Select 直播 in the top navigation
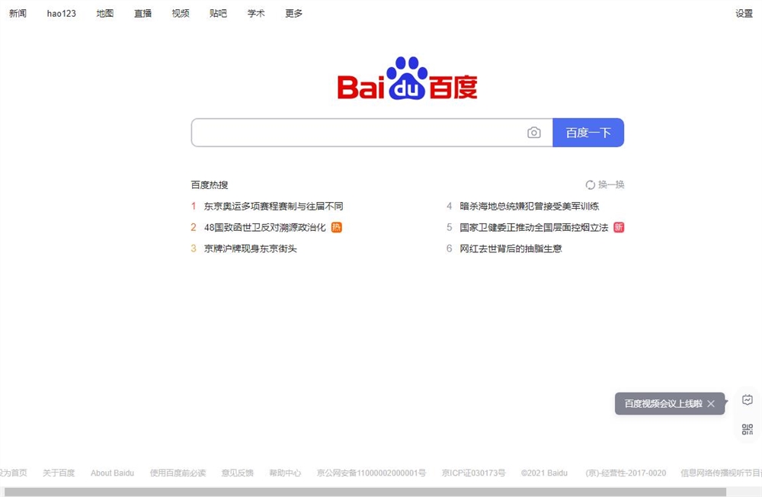 point(143,13)
